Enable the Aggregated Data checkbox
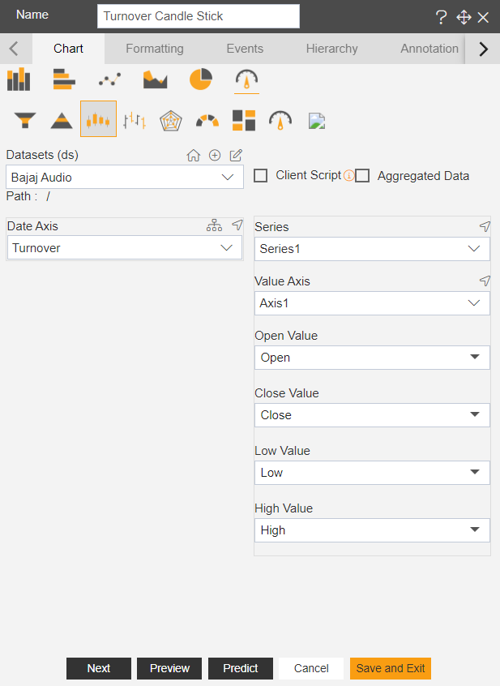The height and width of the screenshot is (686, 500). coord(362,176)
